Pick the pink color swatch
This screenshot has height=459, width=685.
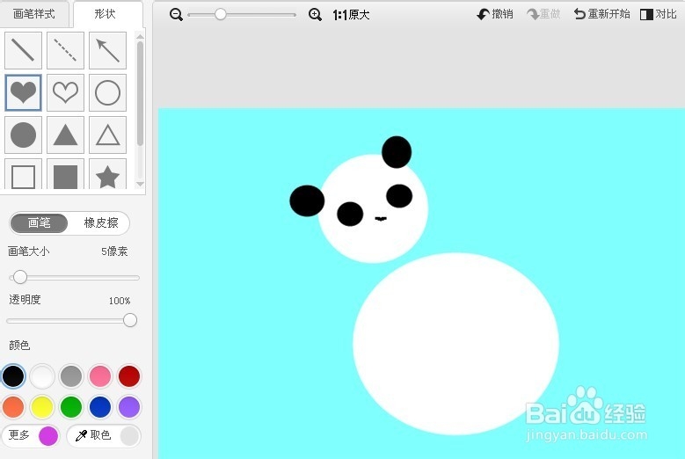point(100,376)
